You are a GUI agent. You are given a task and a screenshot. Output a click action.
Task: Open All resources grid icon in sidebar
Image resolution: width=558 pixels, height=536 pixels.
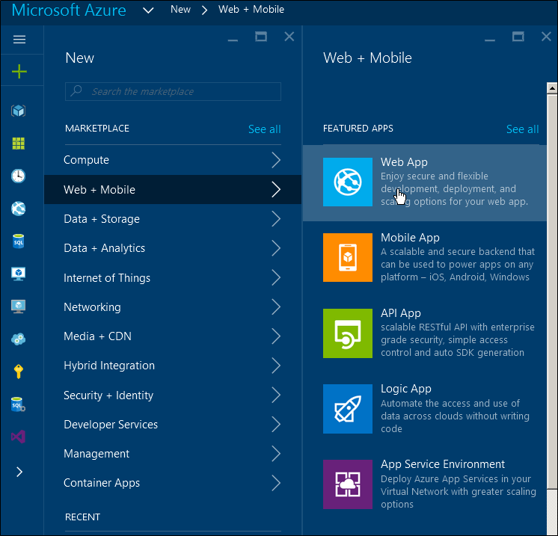(x=19, y=144)
